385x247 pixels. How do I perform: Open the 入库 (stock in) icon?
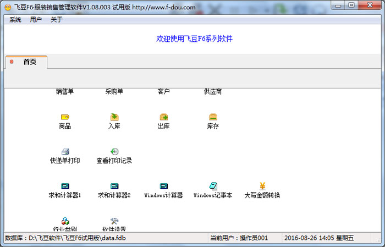click(x=114, y=117)
